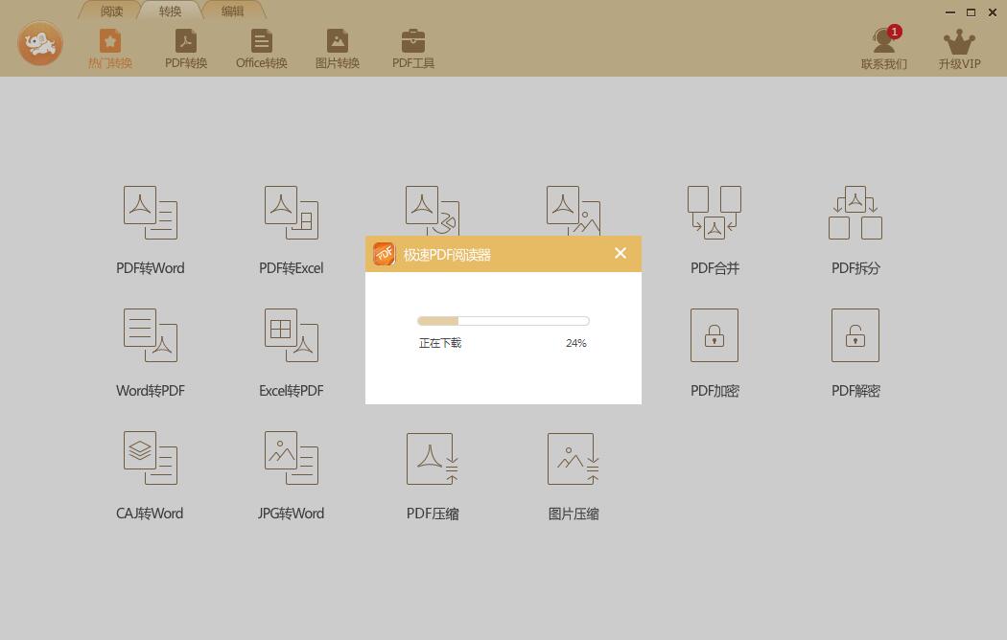The width and height of the screenshot is (1007, 640).
Task: Open the PDF工具 category
Action: tap(412, 47)
